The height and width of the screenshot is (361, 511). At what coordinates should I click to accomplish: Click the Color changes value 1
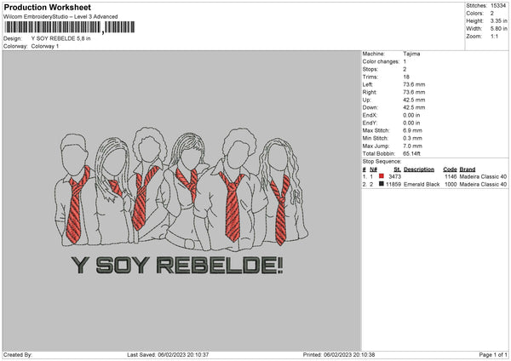[405, 61]
